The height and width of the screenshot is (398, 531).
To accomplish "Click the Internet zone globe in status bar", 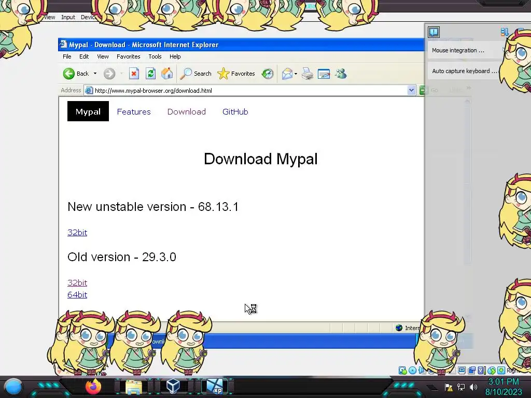I will click(x=399, y=328).
